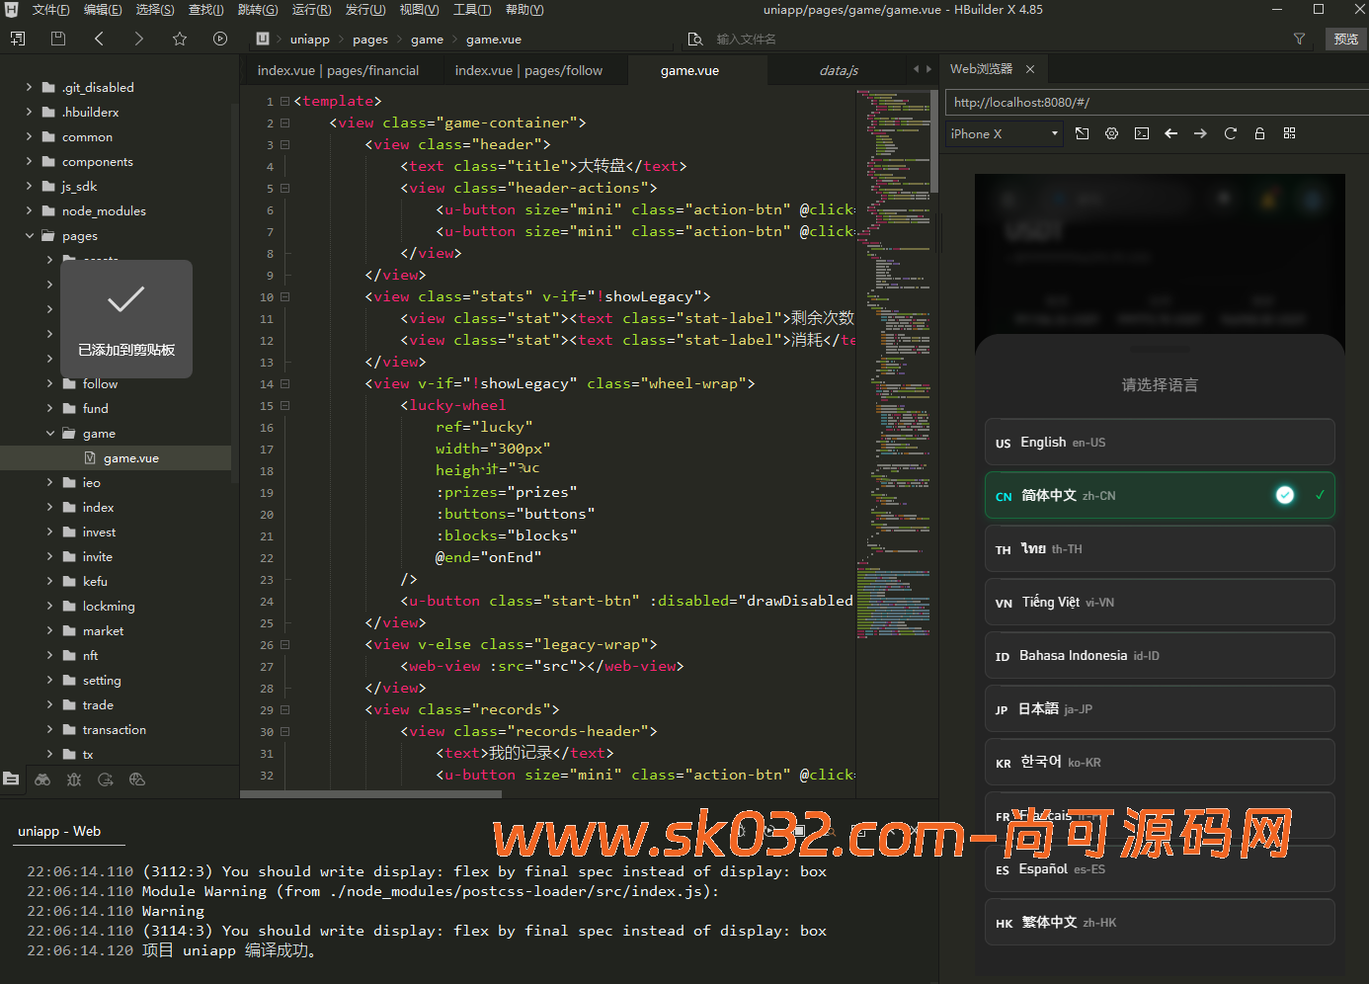
Task: Open the browser console terminal icon
Action: click(1142, 133)
